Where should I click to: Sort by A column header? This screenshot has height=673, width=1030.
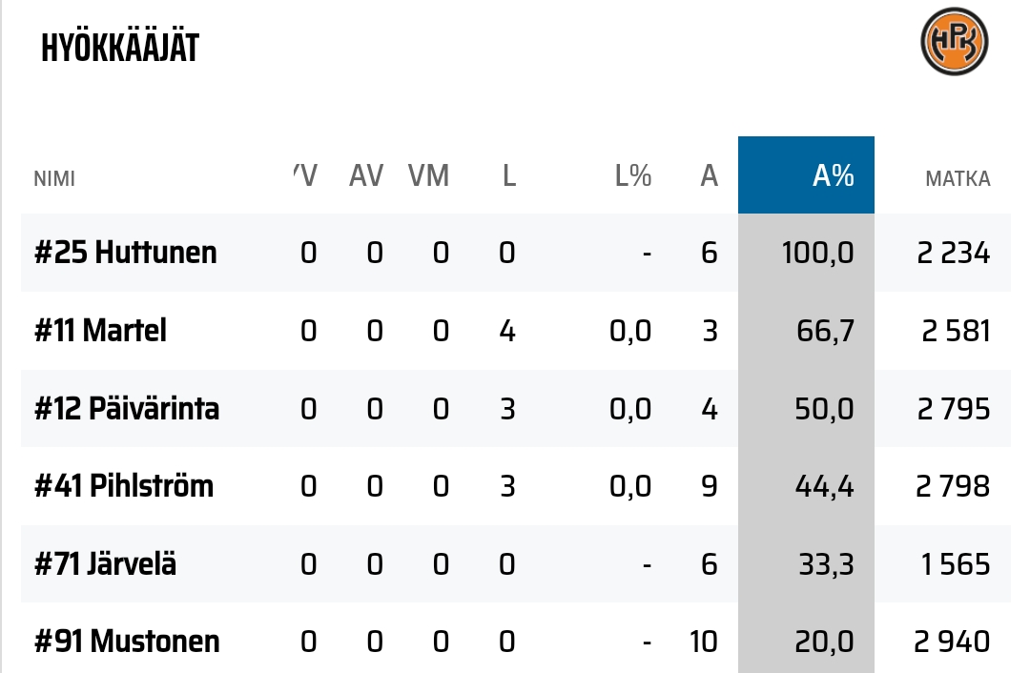pyautogui.click(x=709, y=176)
